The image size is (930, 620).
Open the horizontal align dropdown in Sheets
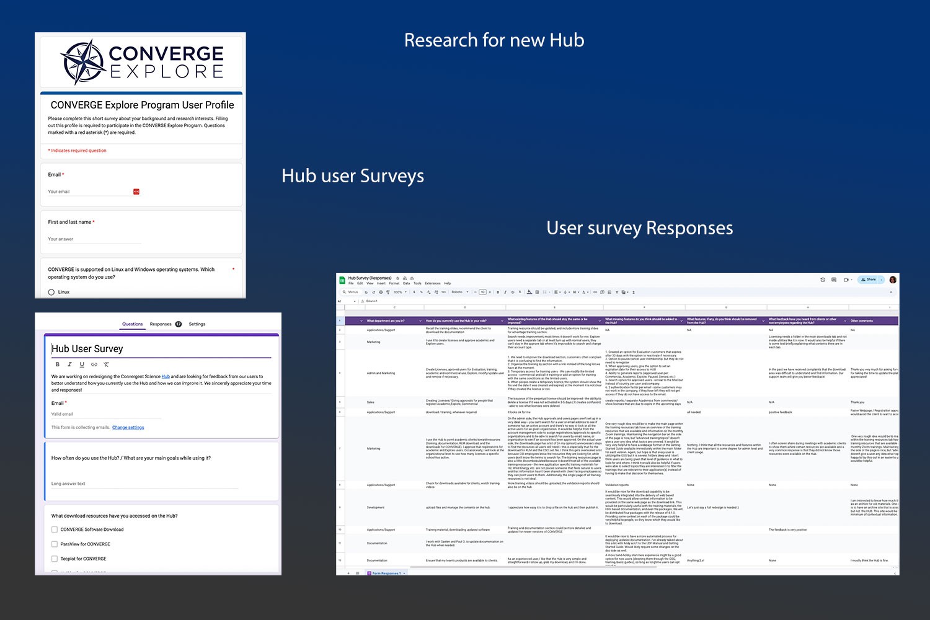coord(557,292)
